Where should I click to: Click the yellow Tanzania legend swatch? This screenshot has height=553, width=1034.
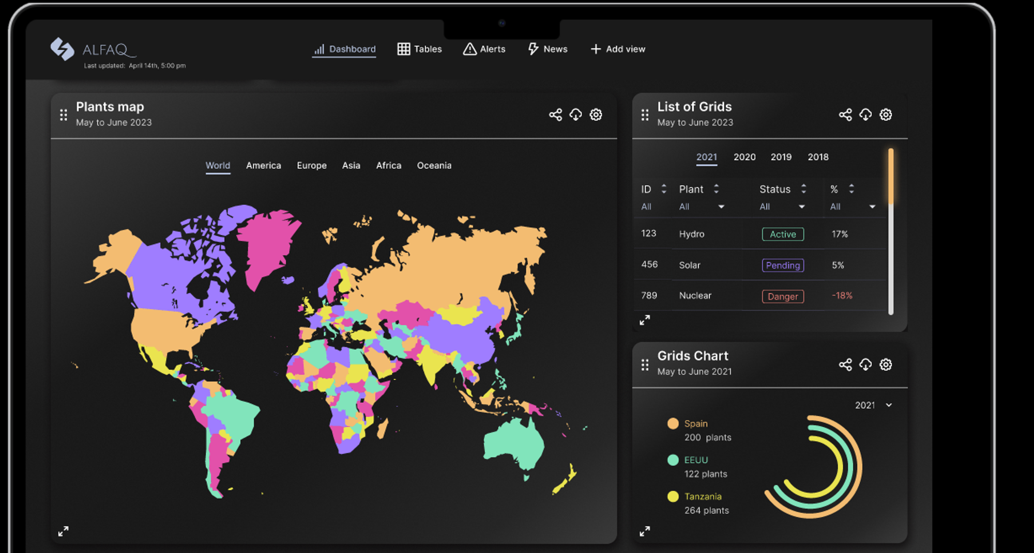click(x=673, y=497)
